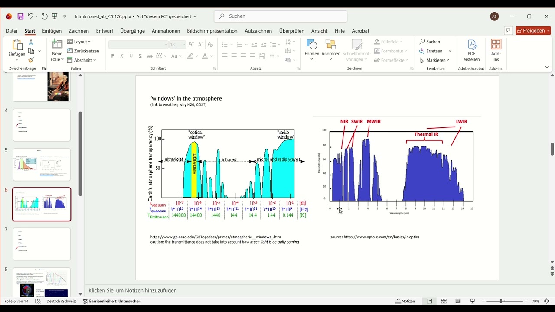Open the Add-Ins gallery
Viewport: 555px width, 312px height.
point(496,50)
